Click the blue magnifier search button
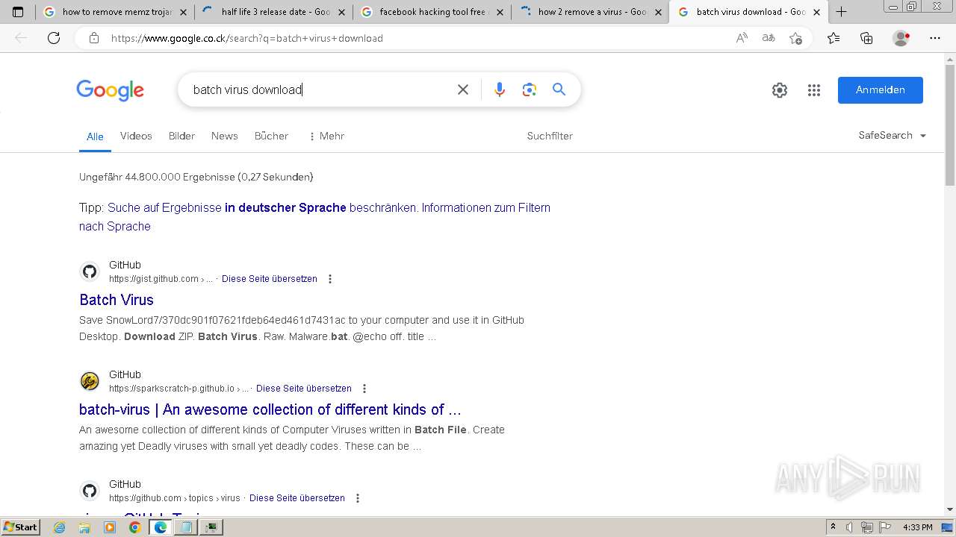The height and width of the screenshot is (537, 956). pos(559,89)
